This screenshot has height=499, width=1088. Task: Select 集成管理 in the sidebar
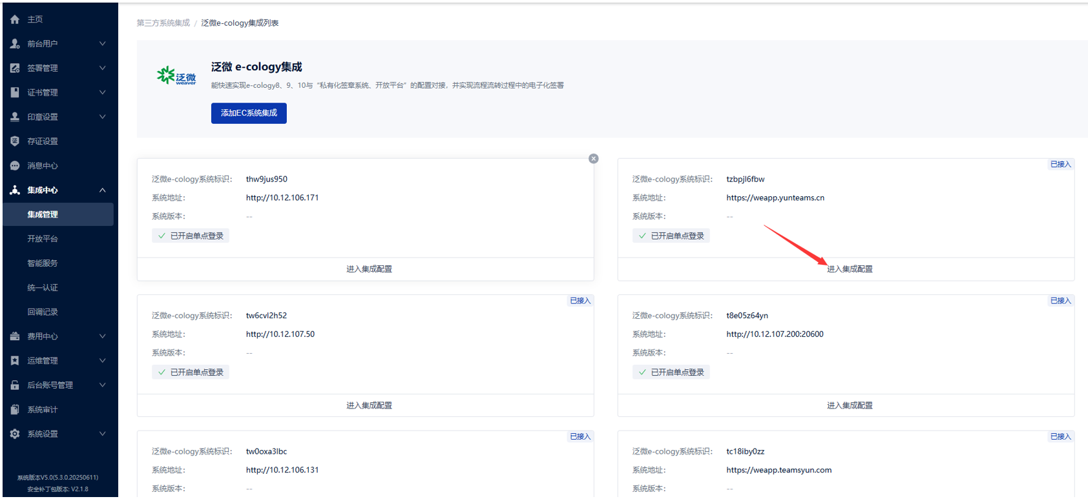click(59, 214)
